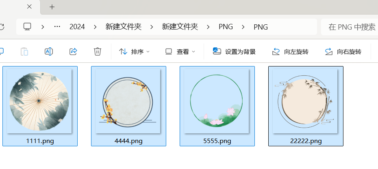Viewport: 378px width, 169px height.
Task: Open a new tab with the plus icon
Action: (52, 7)
